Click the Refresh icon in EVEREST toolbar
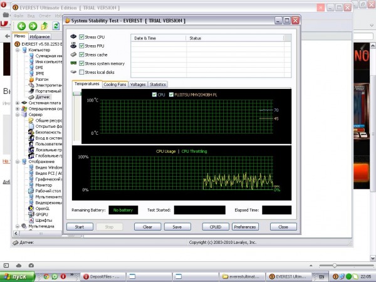 pos(56,26)
